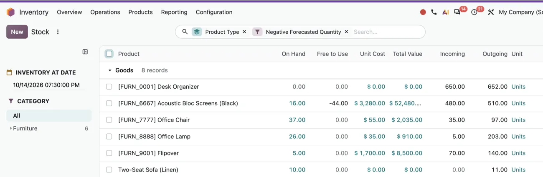Click the red recording indicator icon
This screenshot has height=177, width=543.
point(423,12)
